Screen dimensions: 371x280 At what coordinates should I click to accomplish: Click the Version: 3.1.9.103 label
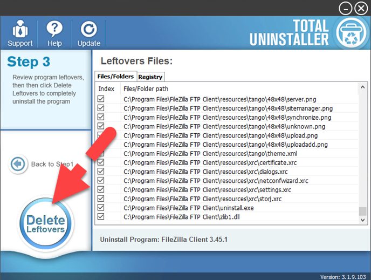point(343,277)
